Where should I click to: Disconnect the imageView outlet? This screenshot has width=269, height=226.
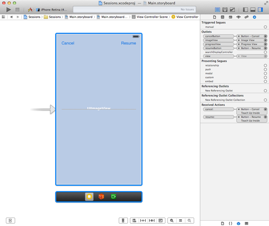239,40
